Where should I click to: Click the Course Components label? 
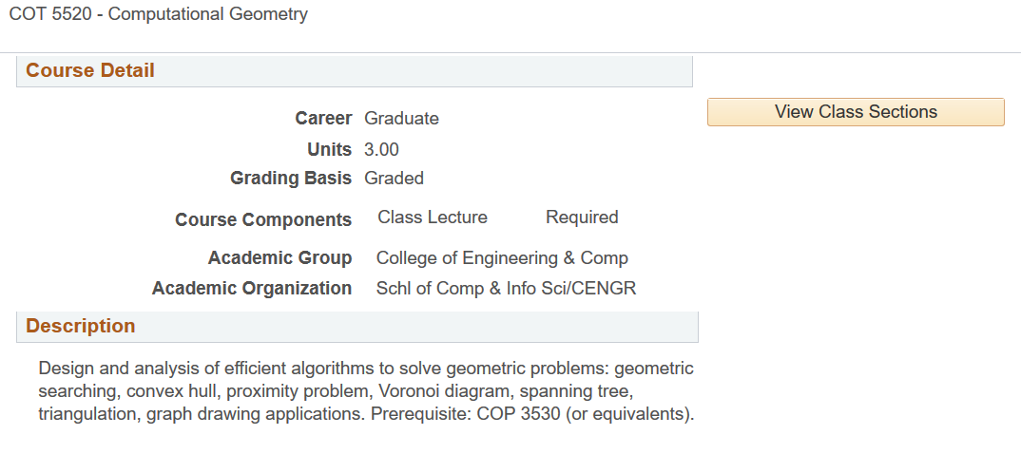263,220
